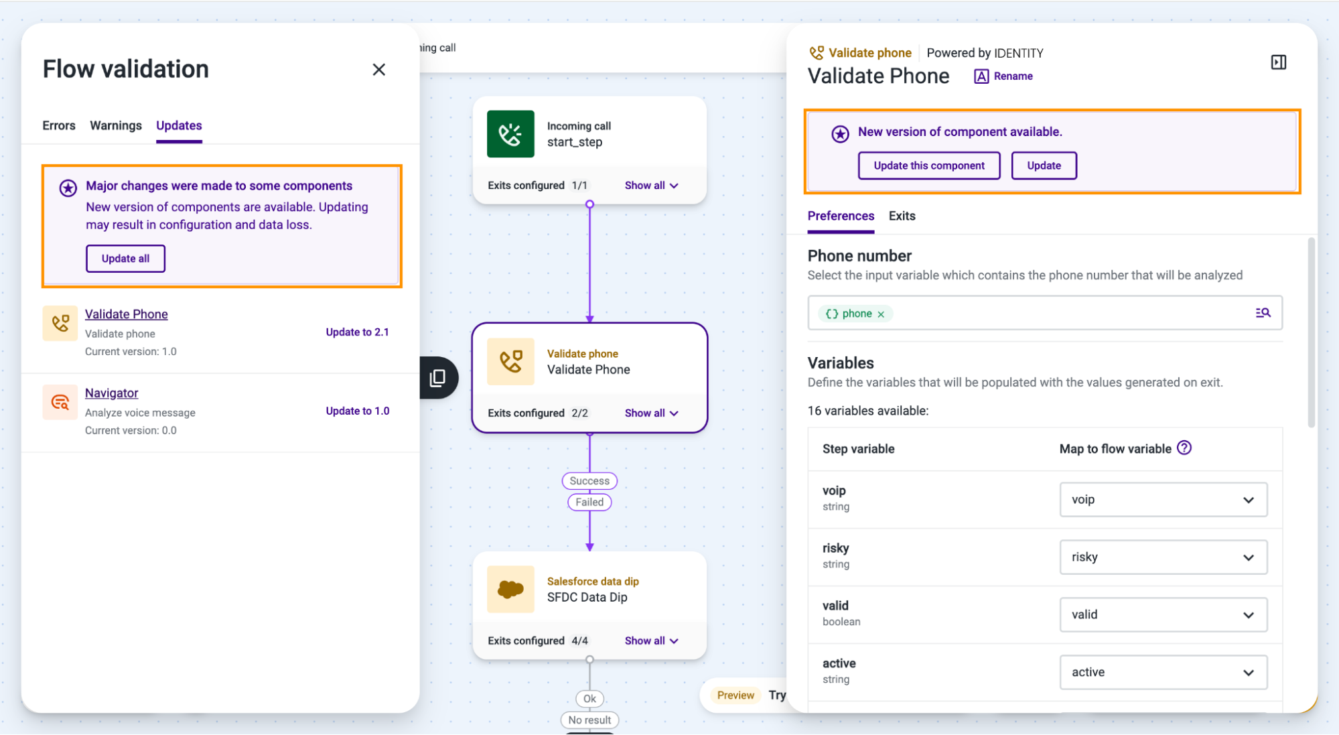Click the 'Powered by IDENTITY' label

click(x=985, y=53)
